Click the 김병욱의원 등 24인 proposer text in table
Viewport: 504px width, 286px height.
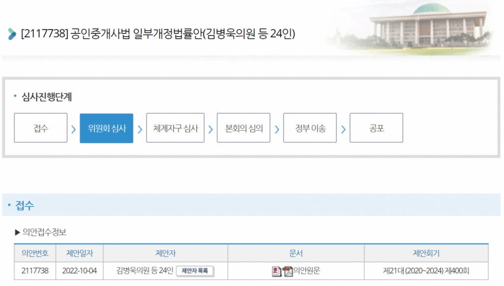click(145, 270)
